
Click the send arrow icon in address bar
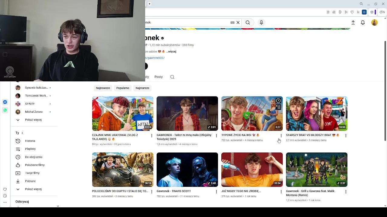pyautogui.click(x=346, y=12)
